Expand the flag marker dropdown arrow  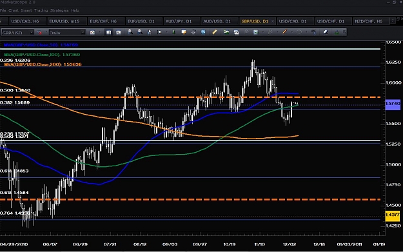pyautogui.click(x=166, y=32)
